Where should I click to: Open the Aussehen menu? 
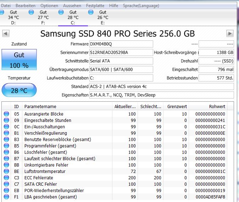pyautogui.click(x=72, y=6)
